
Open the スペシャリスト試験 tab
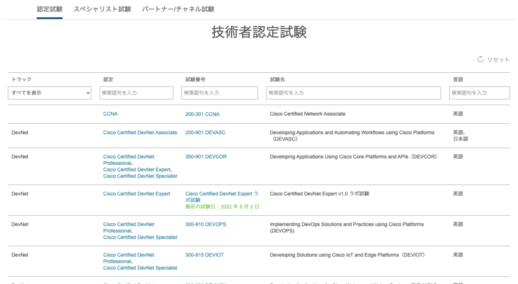click(x=102, y=9)
